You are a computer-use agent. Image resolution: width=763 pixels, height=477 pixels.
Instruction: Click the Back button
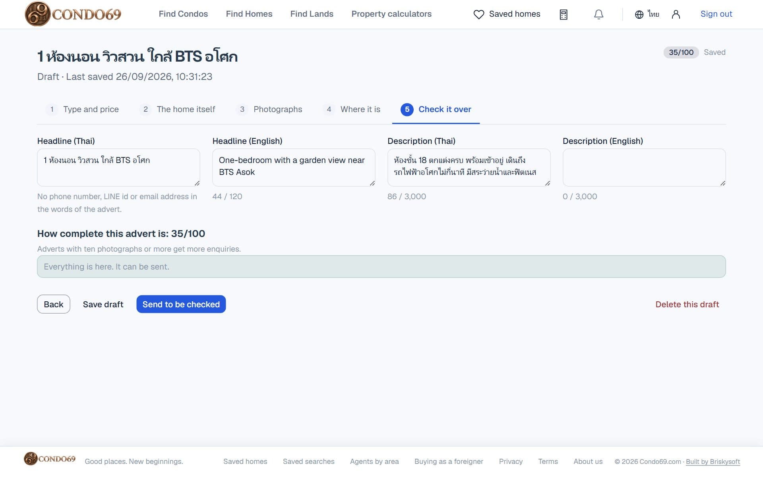tap(54, 304)
